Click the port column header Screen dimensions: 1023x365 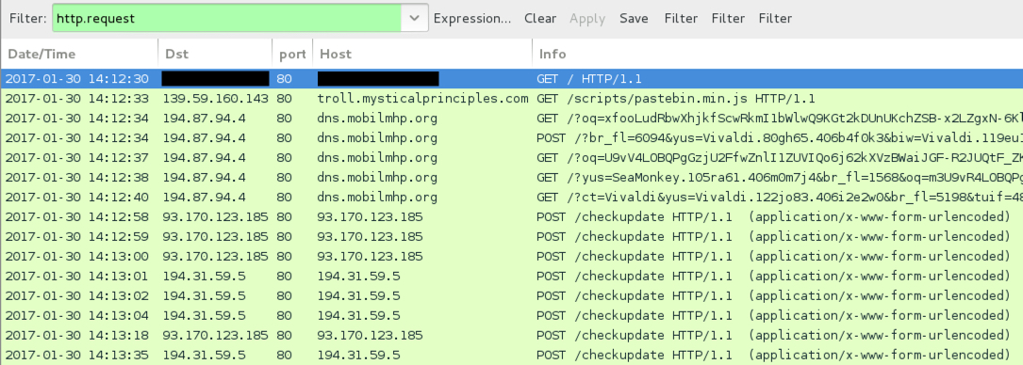click(x=292, y=54)
